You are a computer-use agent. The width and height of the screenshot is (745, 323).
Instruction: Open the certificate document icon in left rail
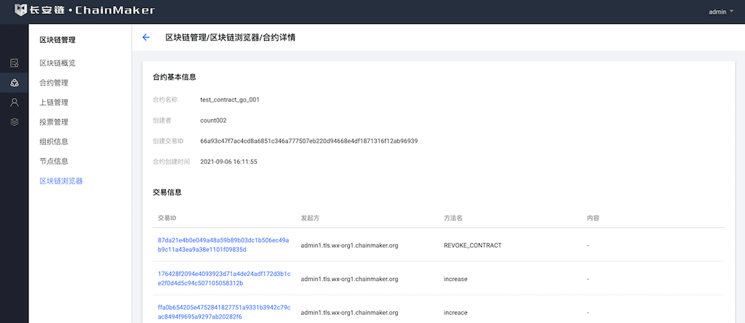(15, 63)
